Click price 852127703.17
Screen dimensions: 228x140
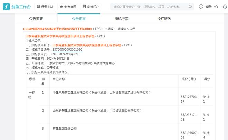pos(189,99)
